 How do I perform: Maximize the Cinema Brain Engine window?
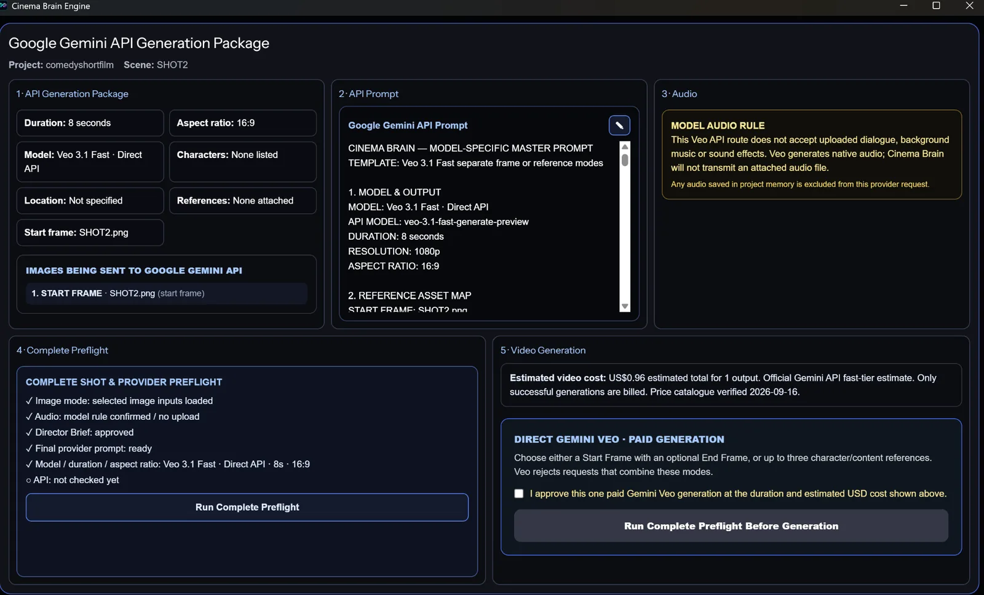[936, 6]
